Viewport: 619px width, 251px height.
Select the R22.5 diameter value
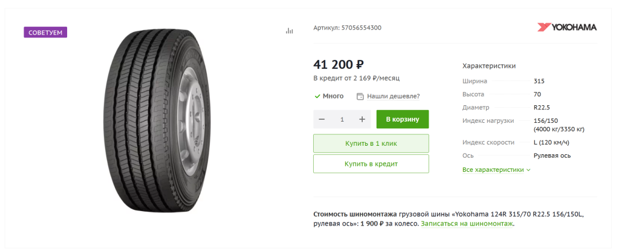[x=542, y=108]
